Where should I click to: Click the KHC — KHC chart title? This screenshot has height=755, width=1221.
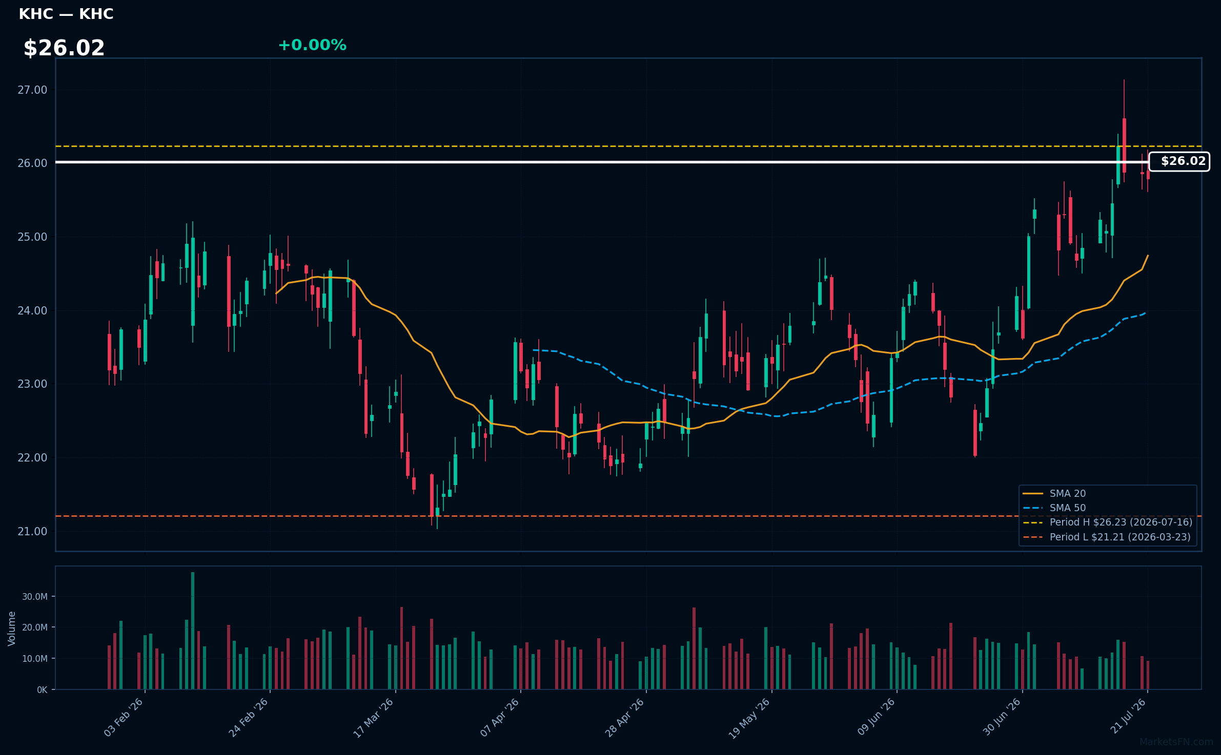(66, 14)
